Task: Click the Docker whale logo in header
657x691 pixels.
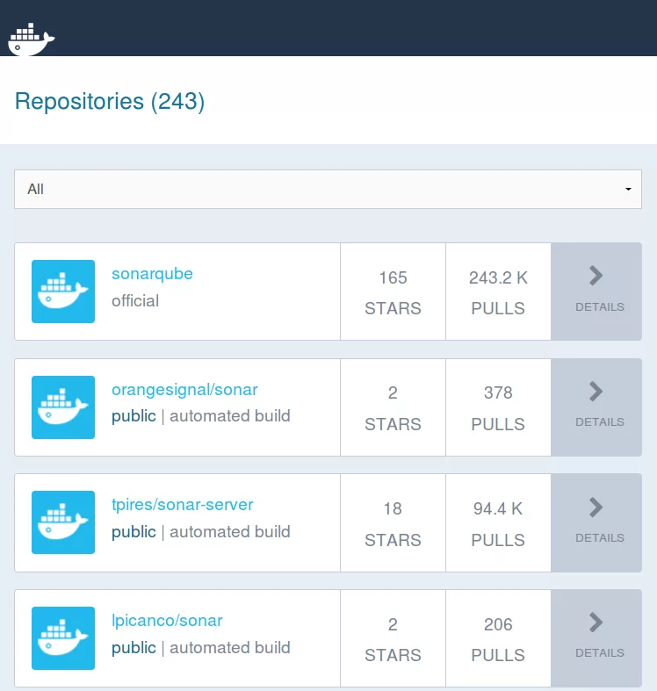Action: [32, 40]
